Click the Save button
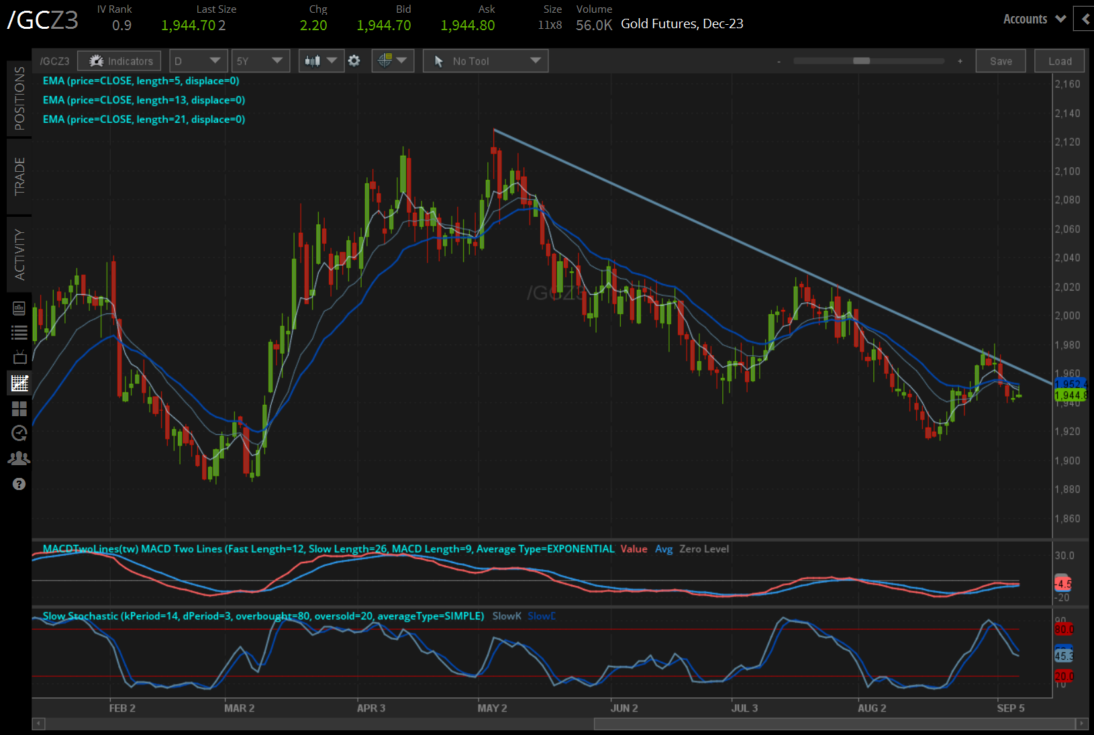 pyautogui.click(x=1000, y=61)
